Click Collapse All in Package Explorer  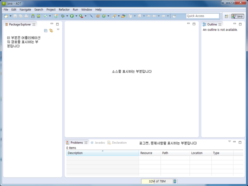[x=46, y=30]
